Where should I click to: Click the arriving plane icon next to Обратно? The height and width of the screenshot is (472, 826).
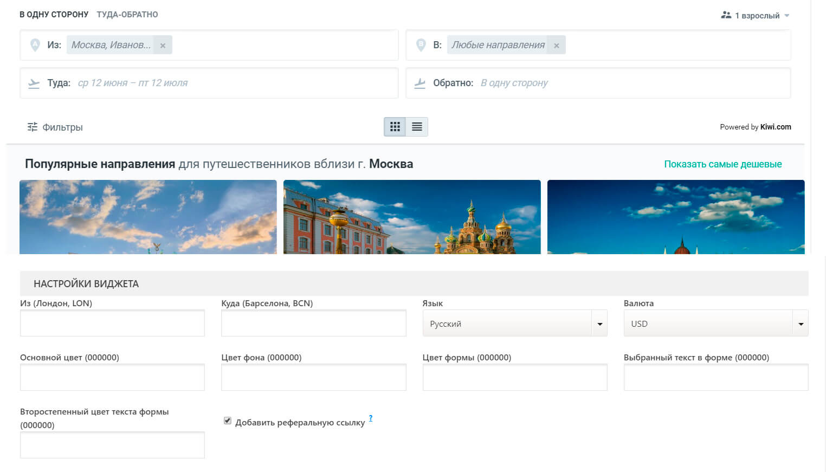point(420,83)
